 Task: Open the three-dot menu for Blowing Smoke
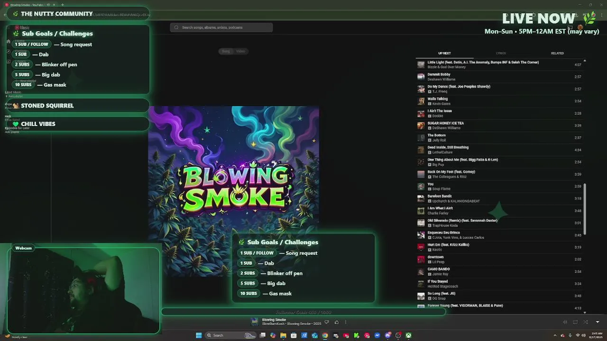click(346, 323)
